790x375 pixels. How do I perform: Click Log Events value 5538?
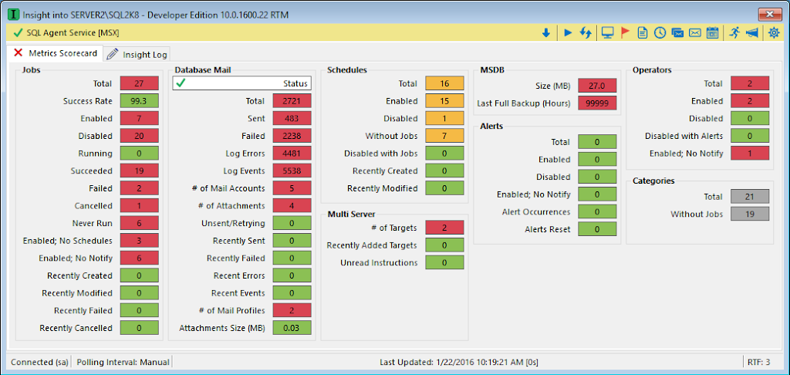[292, 171]
